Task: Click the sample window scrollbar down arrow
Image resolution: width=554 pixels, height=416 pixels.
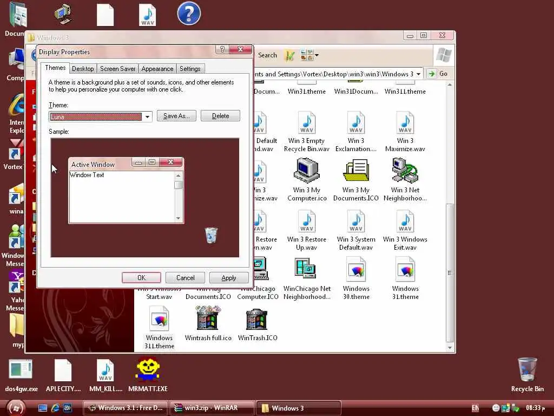Action: pos(179,218)
